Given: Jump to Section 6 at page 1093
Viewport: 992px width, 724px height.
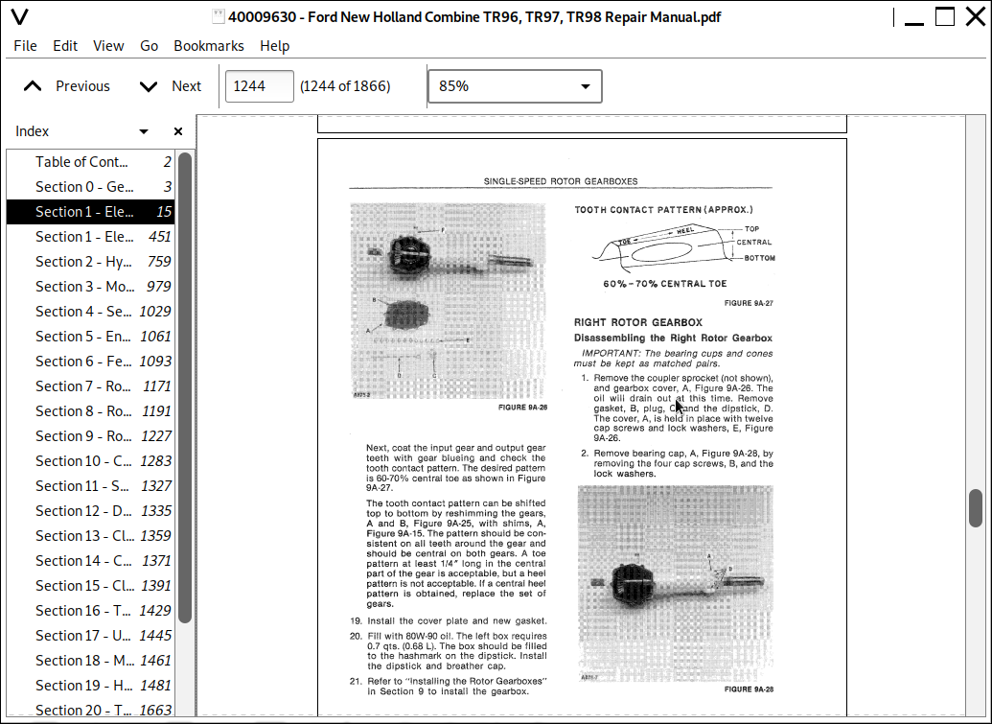Looking at the screenshot, I should 90,362.
